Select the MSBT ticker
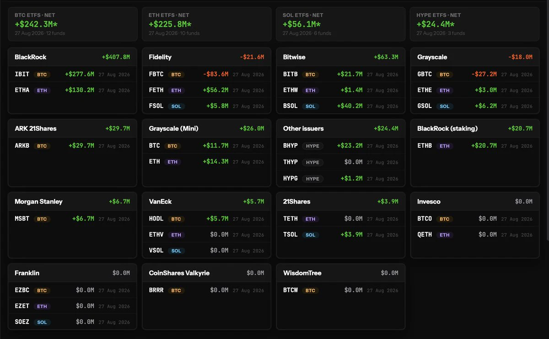Screen dimensions: 549x339 [x=22, y=219]
